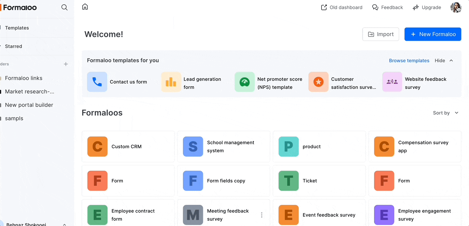The height and width of the screenshot is (226, 469).
Task: Open the Old dashboard link
Action: click(346, 7)
